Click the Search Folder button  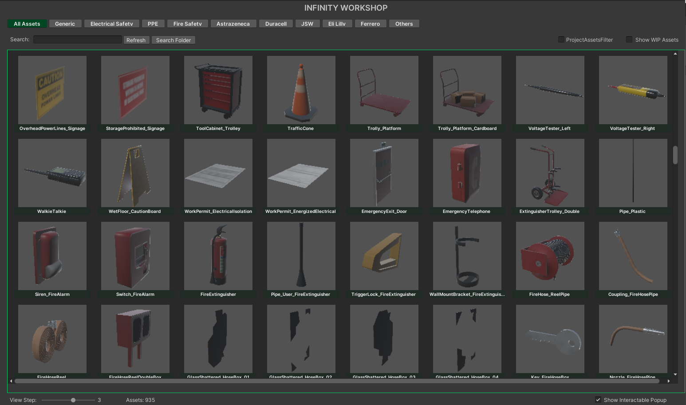(x=173, y=40)
